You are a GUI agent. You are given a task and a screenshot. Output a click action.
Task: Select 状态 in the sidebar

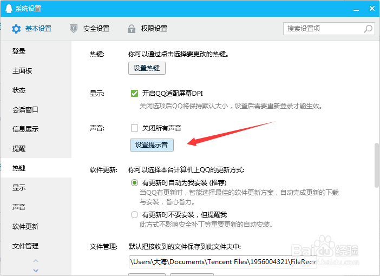tap(36, 90)
